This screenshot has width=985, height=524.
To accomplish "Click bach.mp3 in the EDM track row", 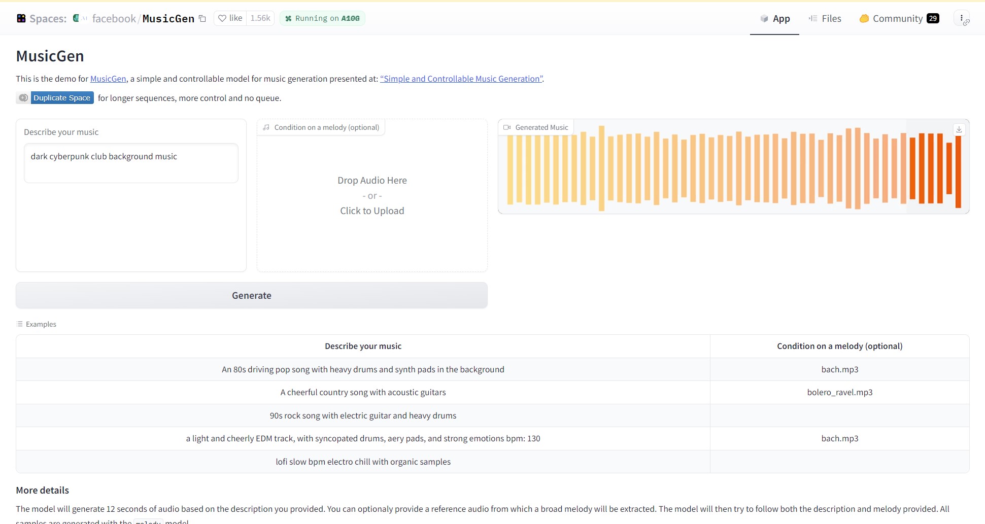I will (840, 438).
